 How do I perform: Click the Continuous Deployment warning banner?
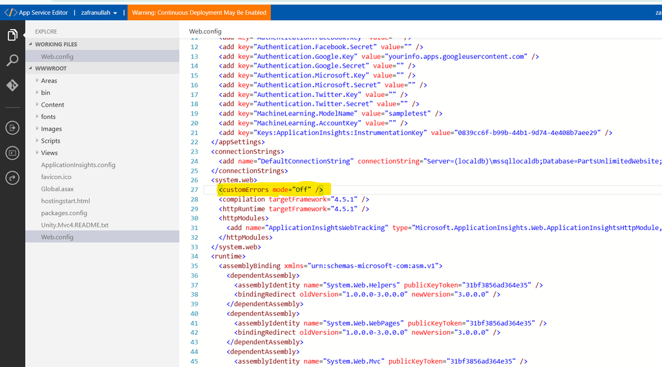(199, 13)
